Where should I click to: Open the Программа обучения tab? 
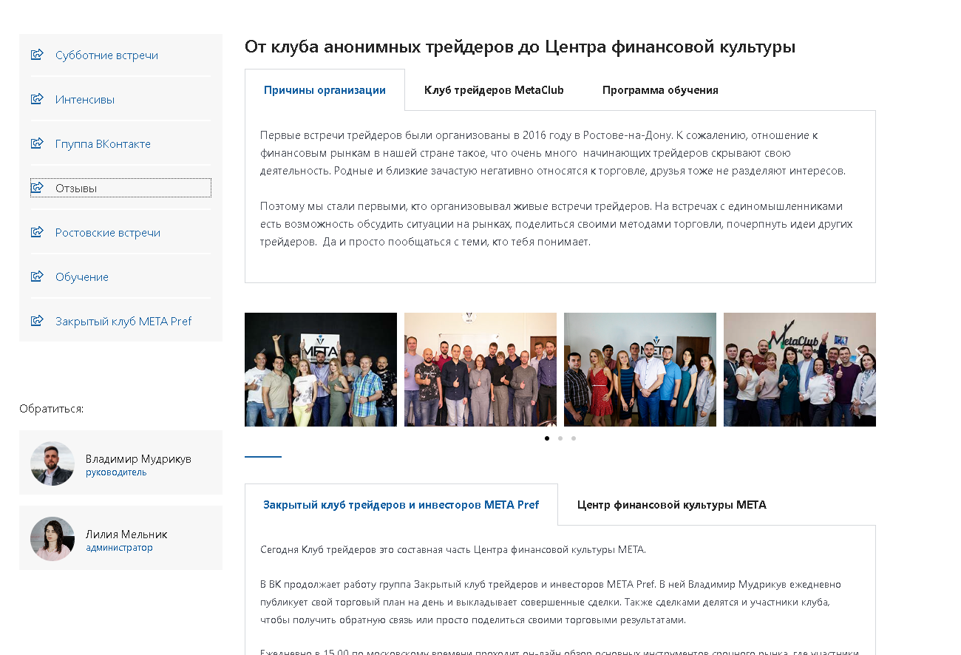pyautogui.click(x=660, y=90)
